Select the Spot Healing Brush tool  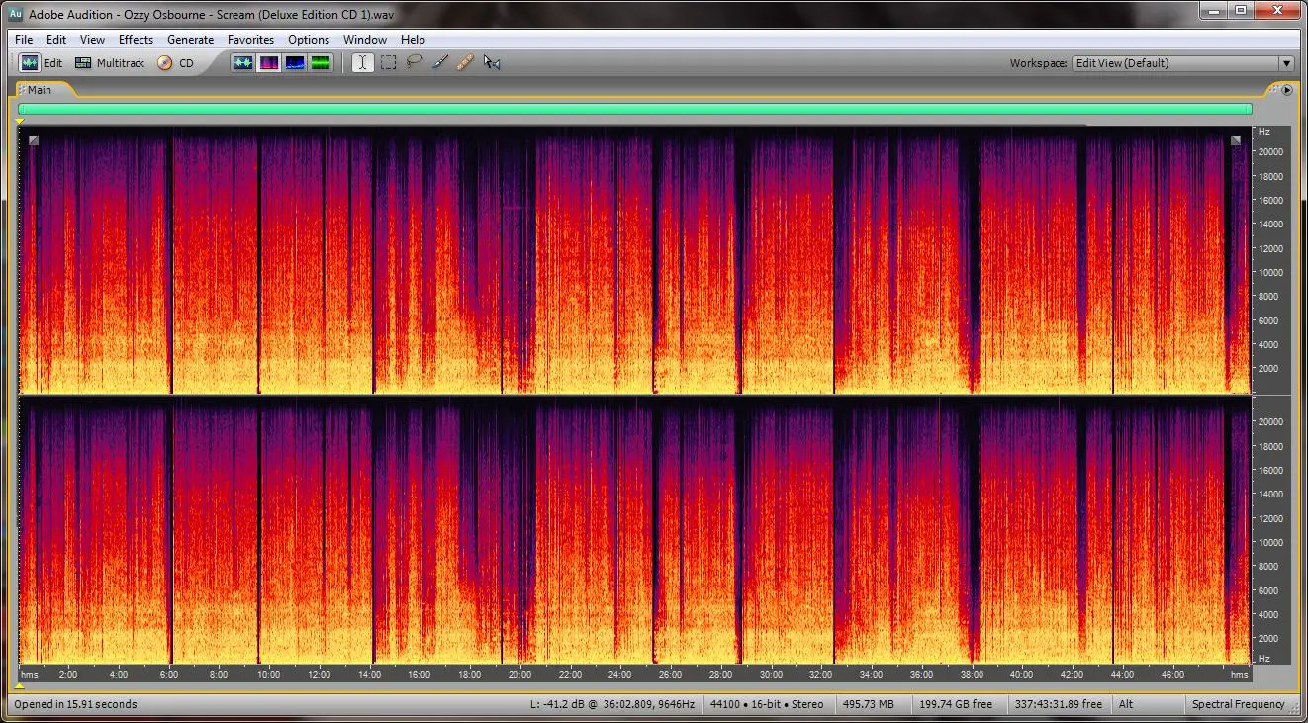click(x=466, y=63)
